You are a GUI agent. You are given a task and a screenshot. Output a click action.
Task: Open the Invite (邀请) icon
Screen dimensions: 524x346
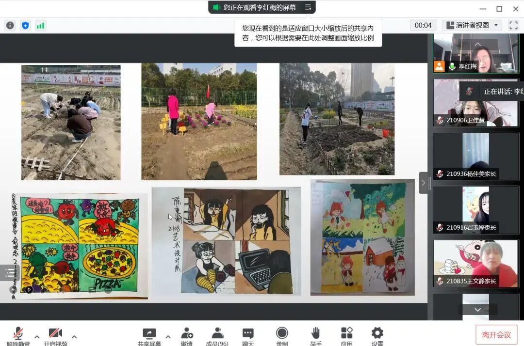click(187, 335)
